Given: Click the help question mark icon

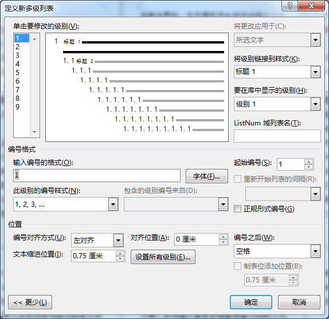Looking at the screenshot, I should (289, 6).
